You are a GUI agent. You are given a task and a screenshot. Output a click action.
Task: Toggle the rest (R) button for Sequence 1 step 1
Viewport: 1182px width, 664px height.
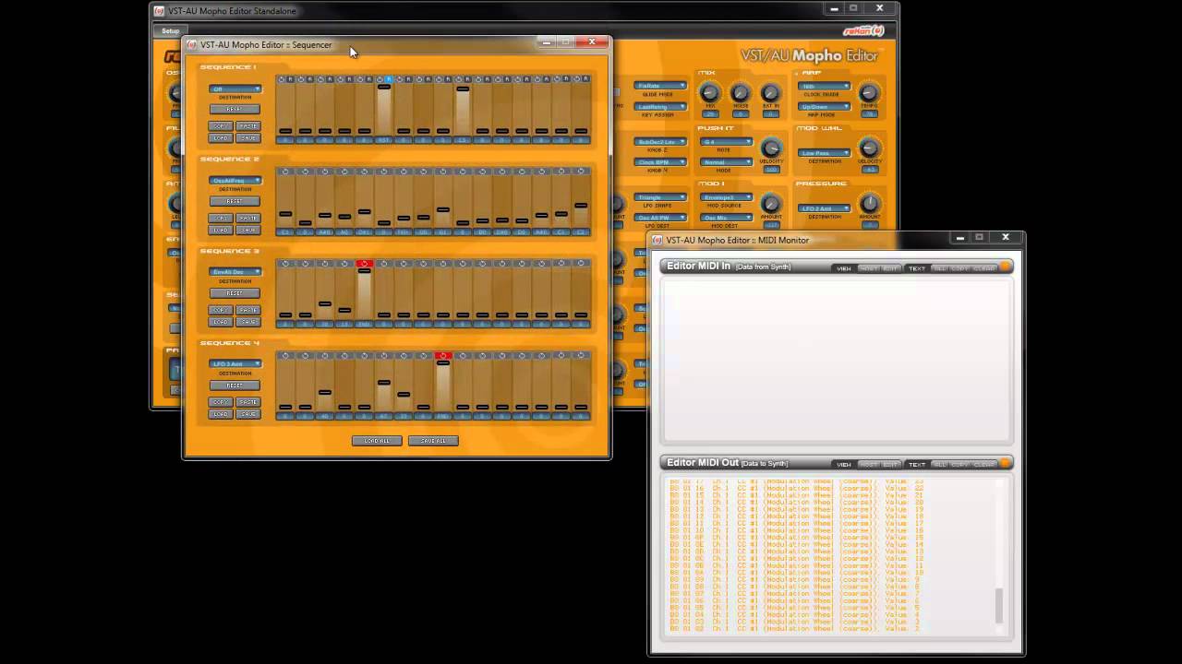(290, 79)
